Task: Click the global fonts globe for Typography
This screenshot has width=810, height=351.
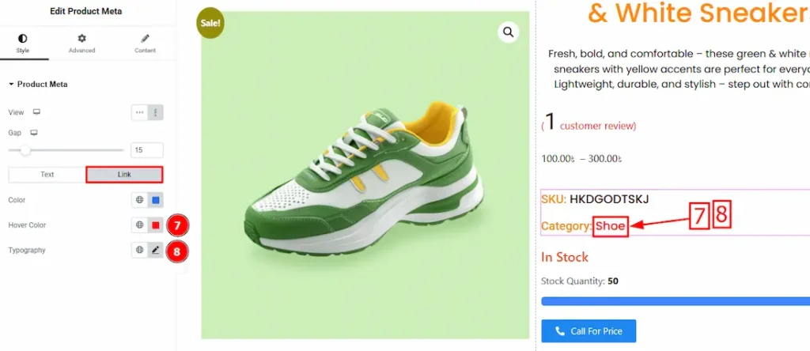Action: [x=139, y=250]
